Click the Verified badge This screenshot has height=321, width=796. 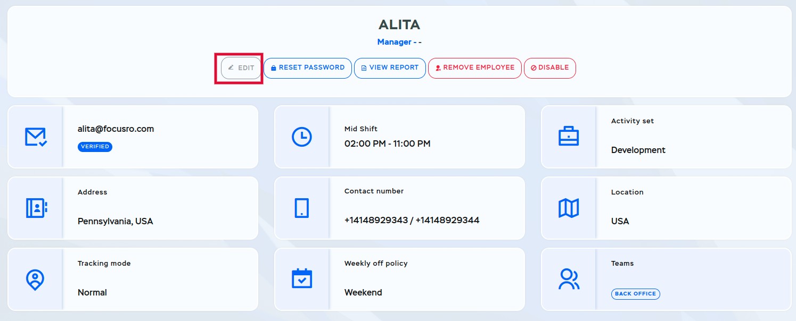(x=95, y=147)
